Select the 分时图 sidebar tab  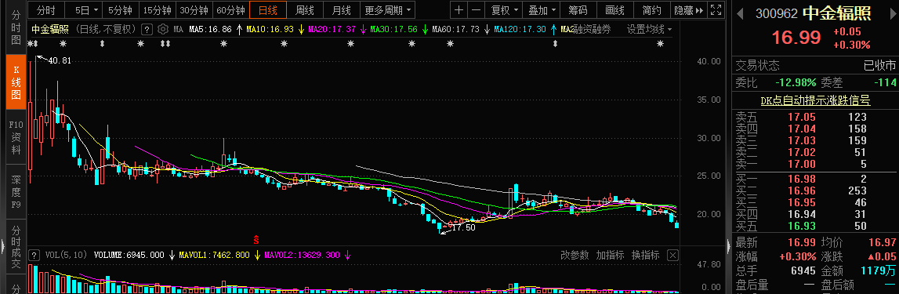[16, 27]
